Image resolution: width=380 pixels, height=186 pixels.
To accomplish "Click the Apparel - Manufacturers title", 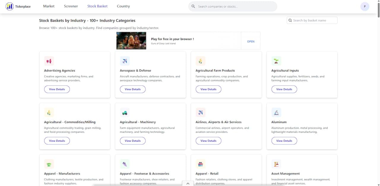I will (x=62, y=174).
